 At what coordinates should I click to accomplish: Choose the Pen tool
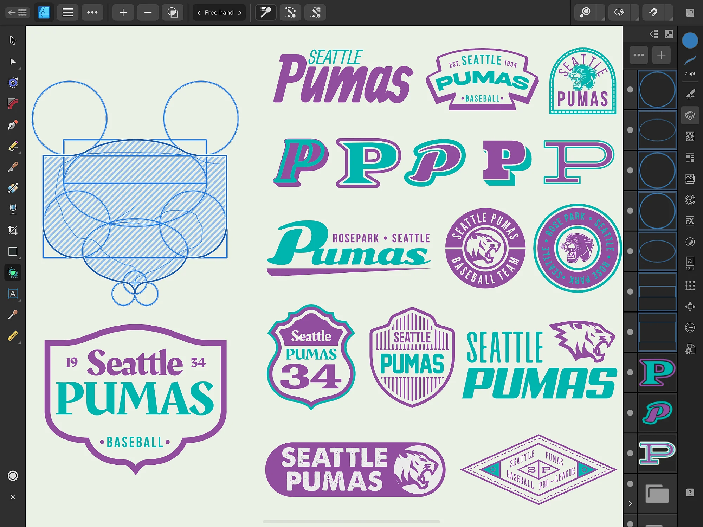13,125
